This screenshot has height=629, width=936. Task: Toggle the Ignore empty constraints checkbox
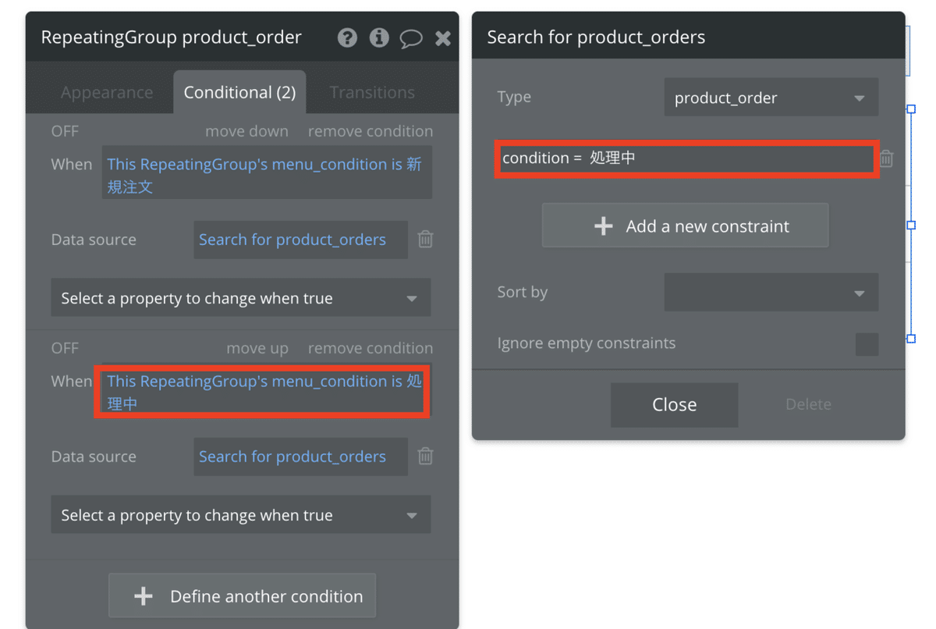867,344
